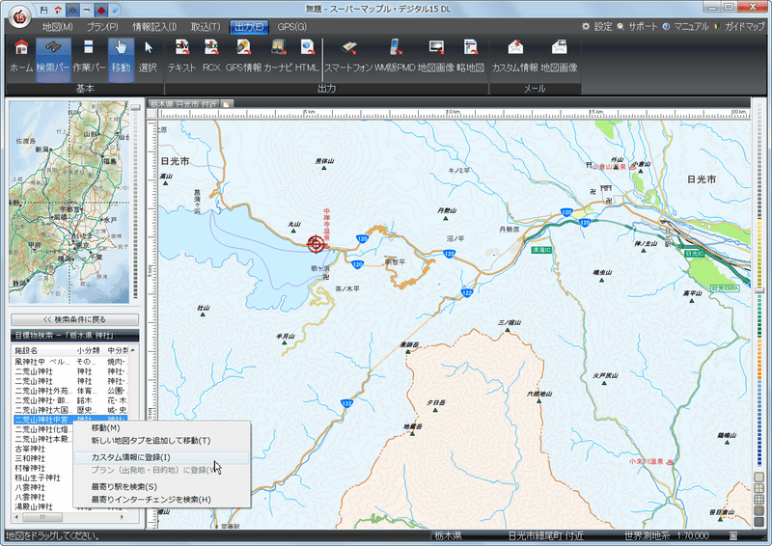Screen dimensions: 772x546
Task: Open the round application button with 15
Action: click(x=19, y=17)
